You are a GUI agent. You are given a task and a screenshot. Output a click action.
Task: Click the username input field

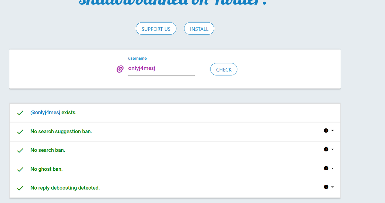click(x=161, y=68)
